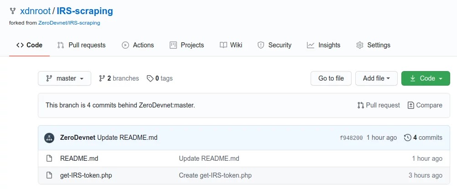Click the 3 hours ago timestamp

[426, 175]
